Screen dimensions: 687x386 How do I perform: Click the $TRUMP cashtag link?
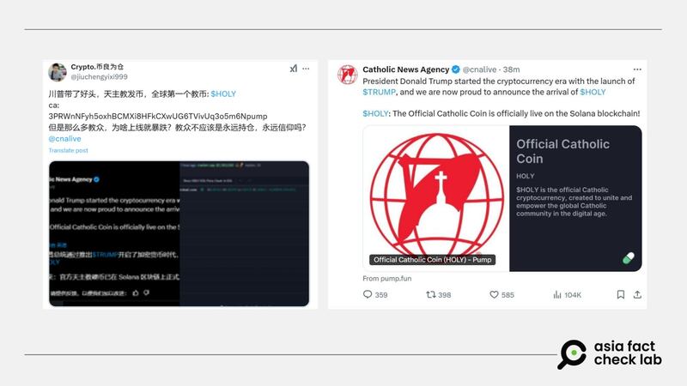point(379,92)
